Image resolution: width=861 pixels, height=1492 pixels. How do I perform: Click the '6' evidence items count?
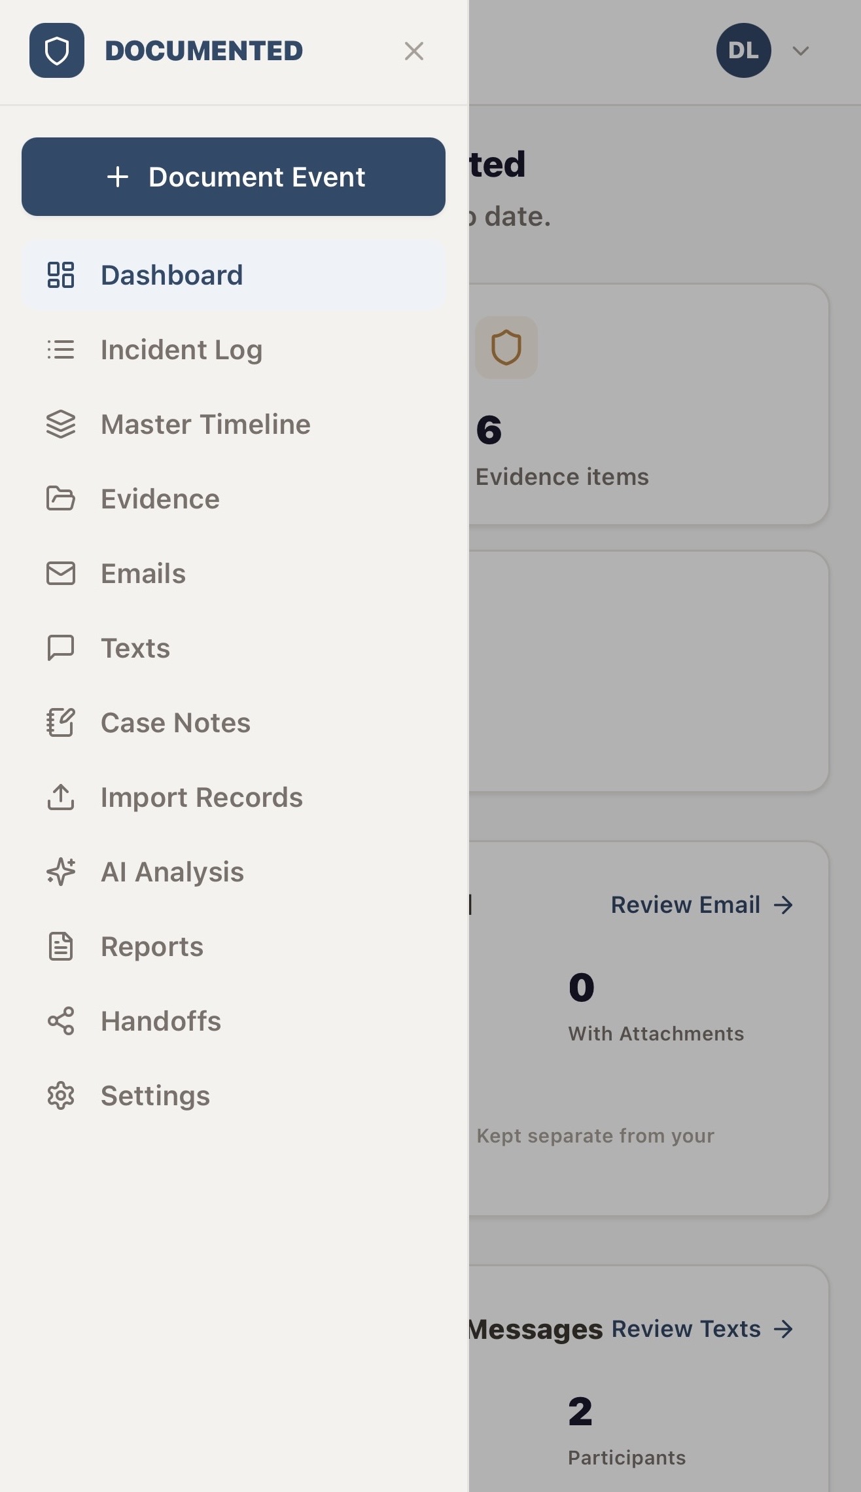pos(489,430)
